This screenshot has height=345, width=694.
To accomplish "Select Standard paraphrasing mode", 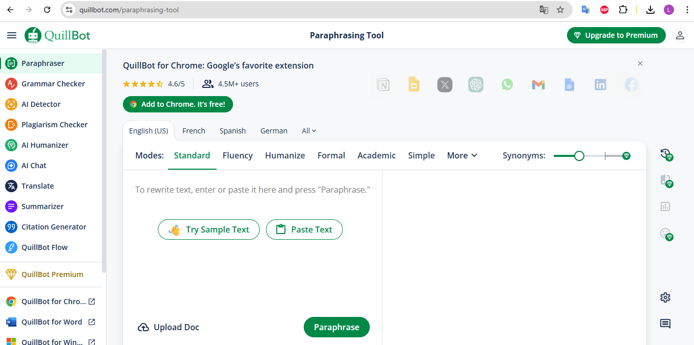I will [x=192, y=155].
